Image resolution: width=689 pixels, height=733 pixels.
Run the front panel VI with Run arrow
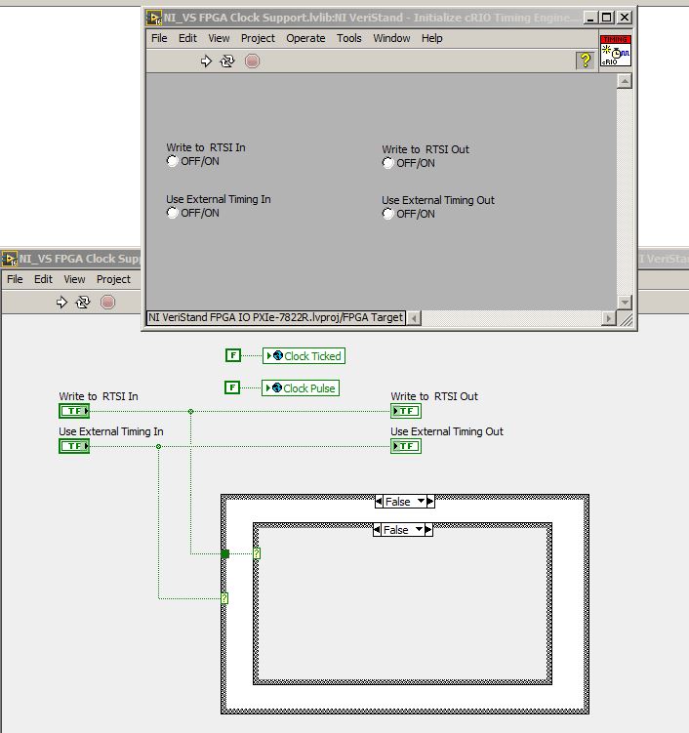[x=206, y=61]
